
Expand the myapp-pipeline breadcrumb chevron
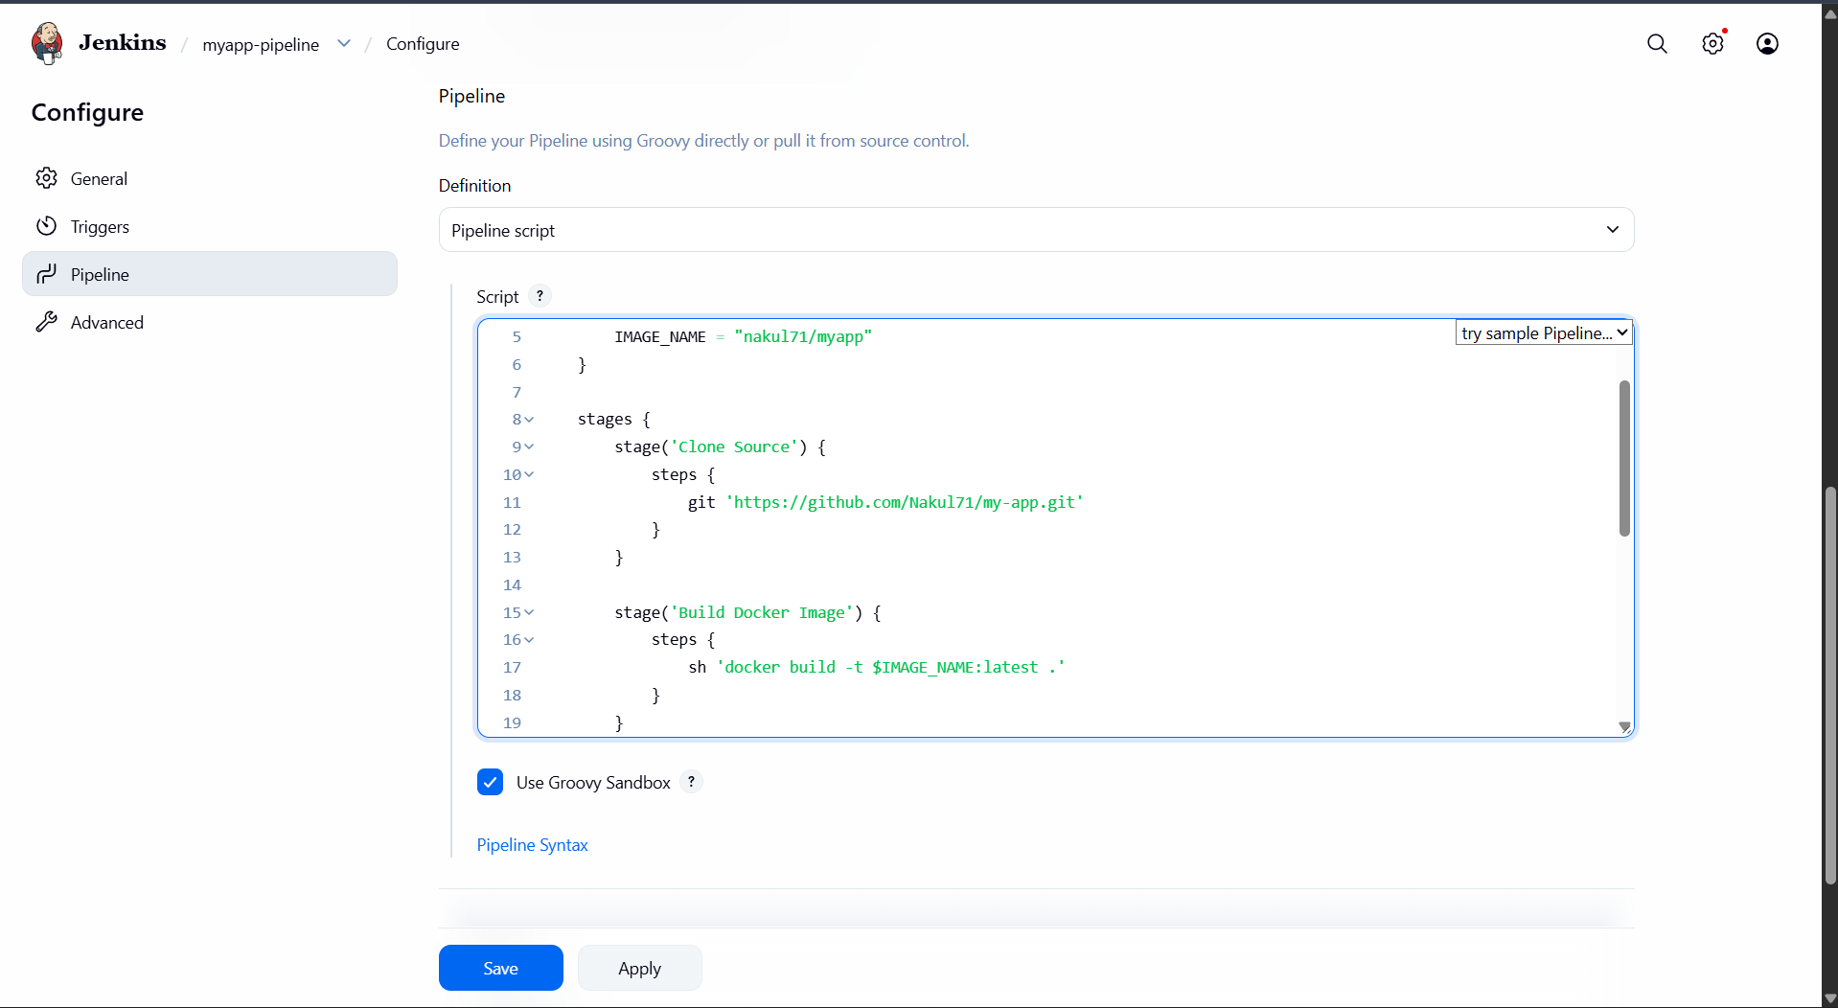pyautogui.click(x=344, y=44)
